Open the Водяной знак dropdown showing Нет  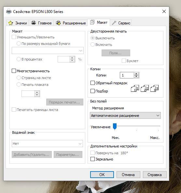click(x=47, y=144)
